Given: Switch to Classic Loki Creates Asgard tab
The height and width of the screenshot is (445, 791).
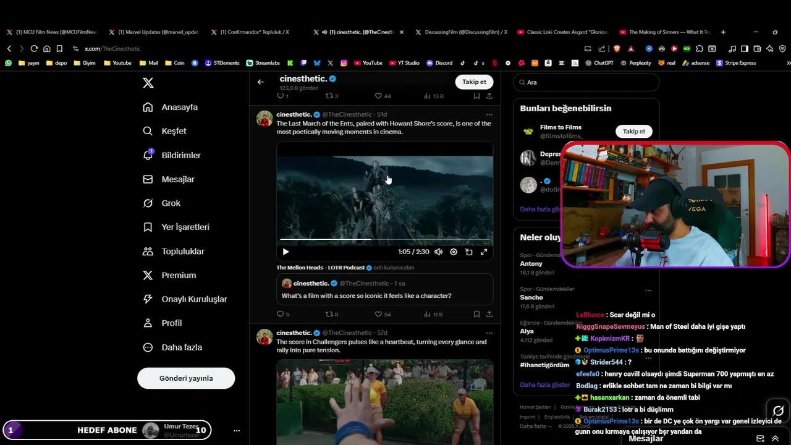Looking at the screenshot, I should [x=563, y=32].
